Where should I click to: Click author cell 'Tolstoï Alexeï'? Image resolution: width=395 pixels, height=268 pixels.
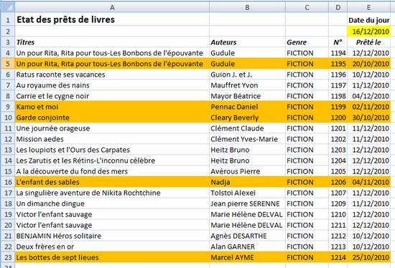click(x=247, y=193)
